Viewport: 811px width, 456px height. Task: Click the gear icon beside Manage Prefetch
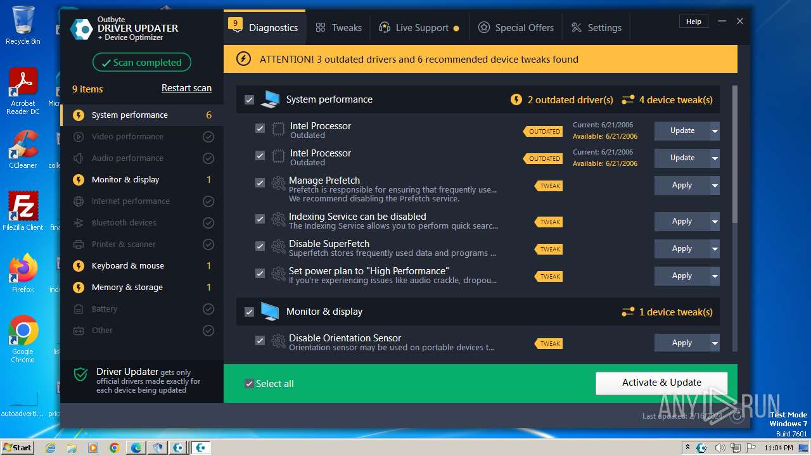278,184
